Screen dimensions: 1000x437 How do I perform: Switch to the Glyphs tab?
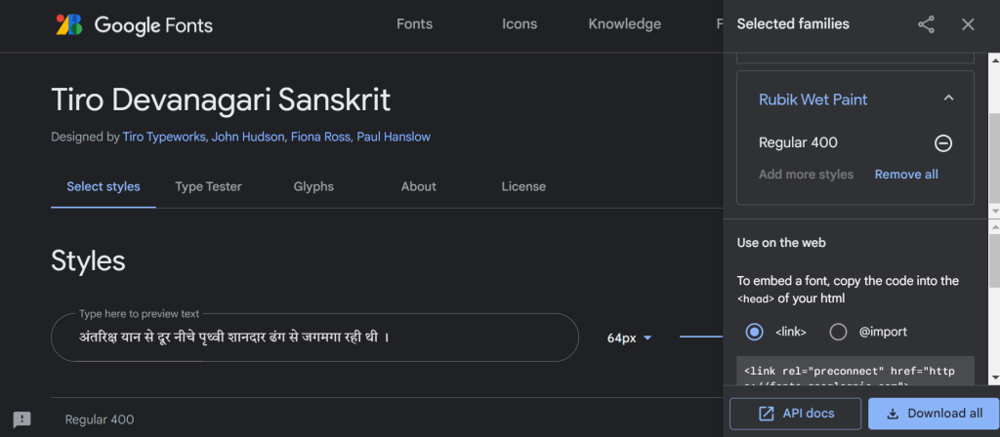coord(313,186)
